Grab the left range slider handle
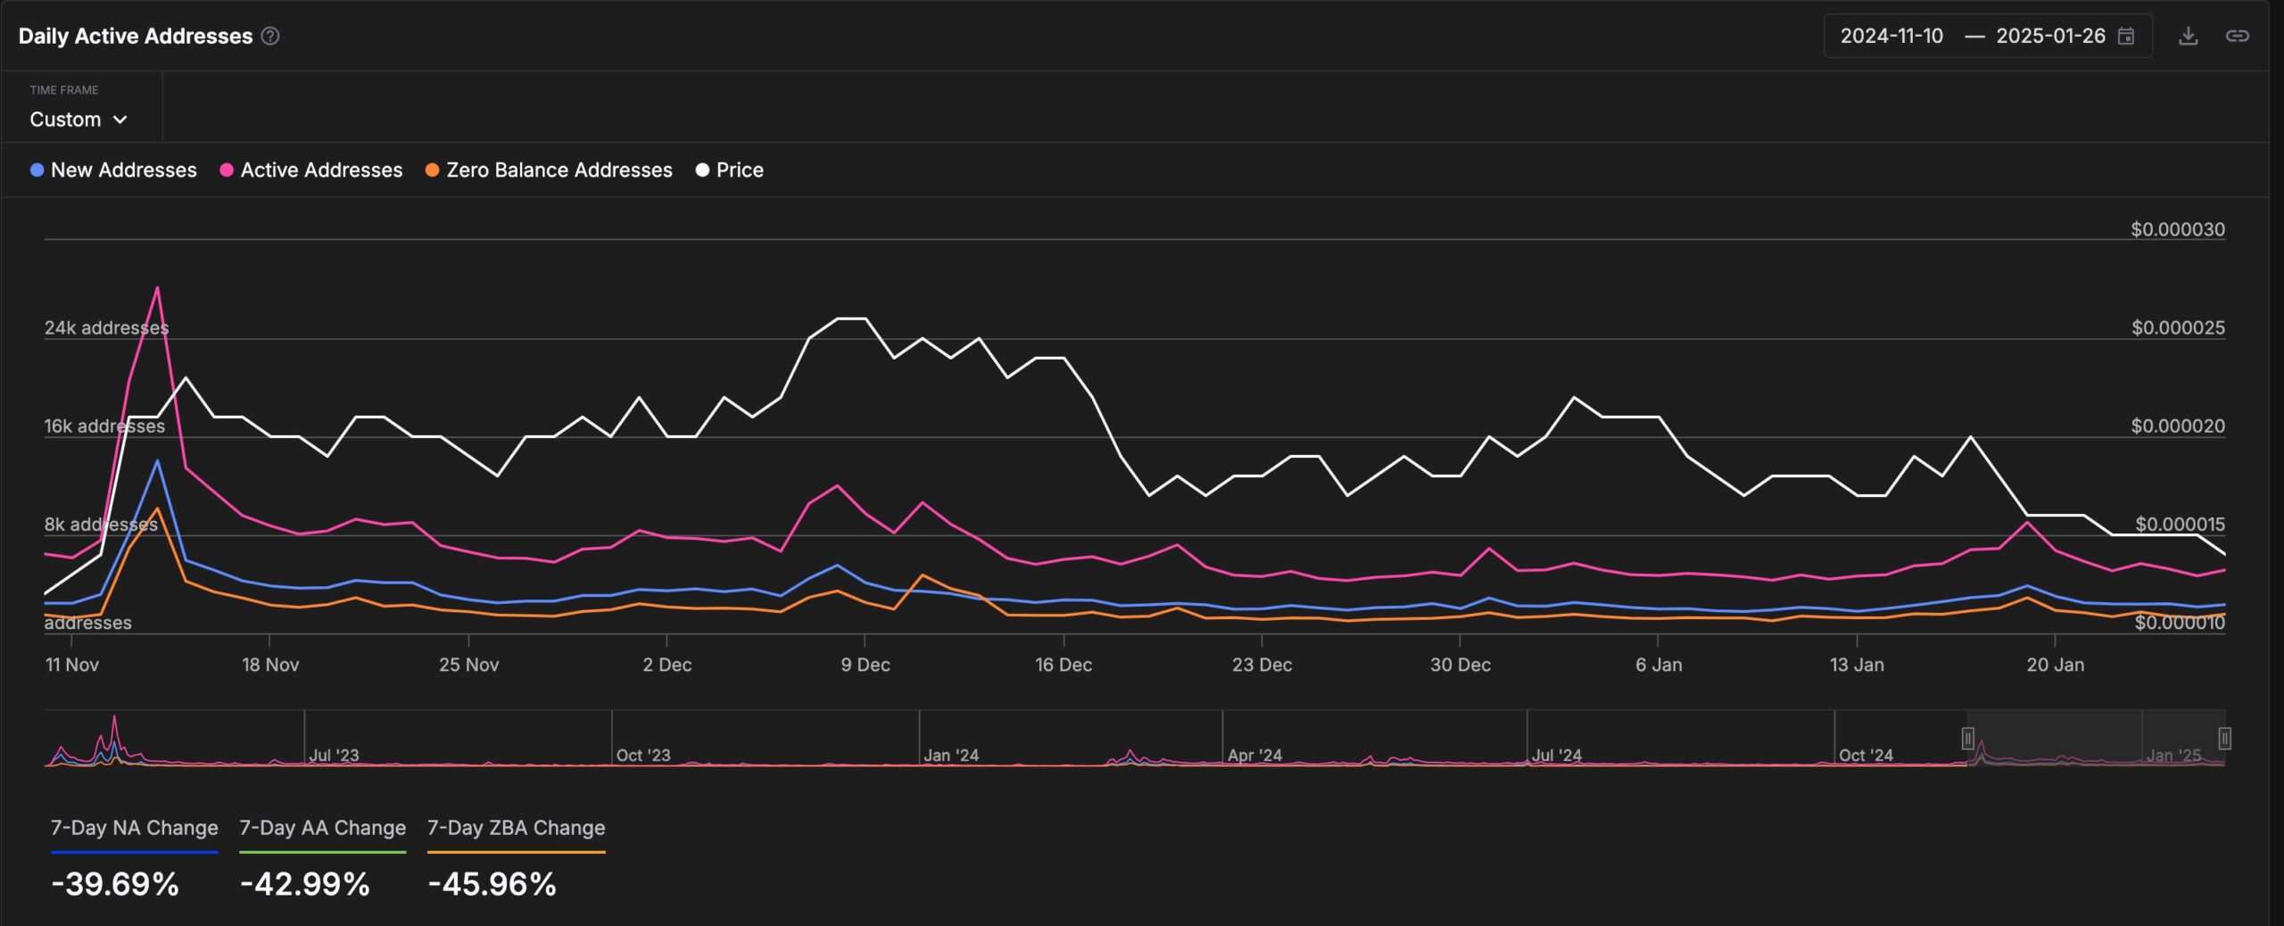Screen dimensions: 2284x926 point(1967,738)
